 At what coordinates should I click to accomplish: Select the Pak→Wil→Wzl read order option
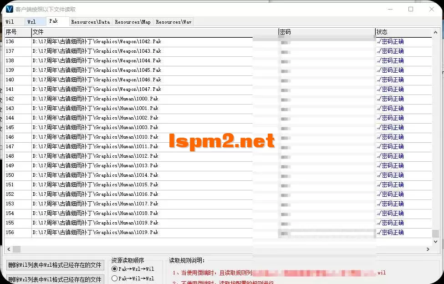pos(133,279)
